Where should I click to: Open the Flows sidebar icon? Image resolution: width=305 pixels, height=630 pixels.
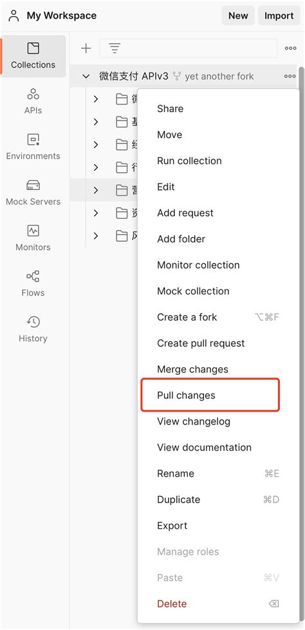pyautogui.click(x=33, y=283)
